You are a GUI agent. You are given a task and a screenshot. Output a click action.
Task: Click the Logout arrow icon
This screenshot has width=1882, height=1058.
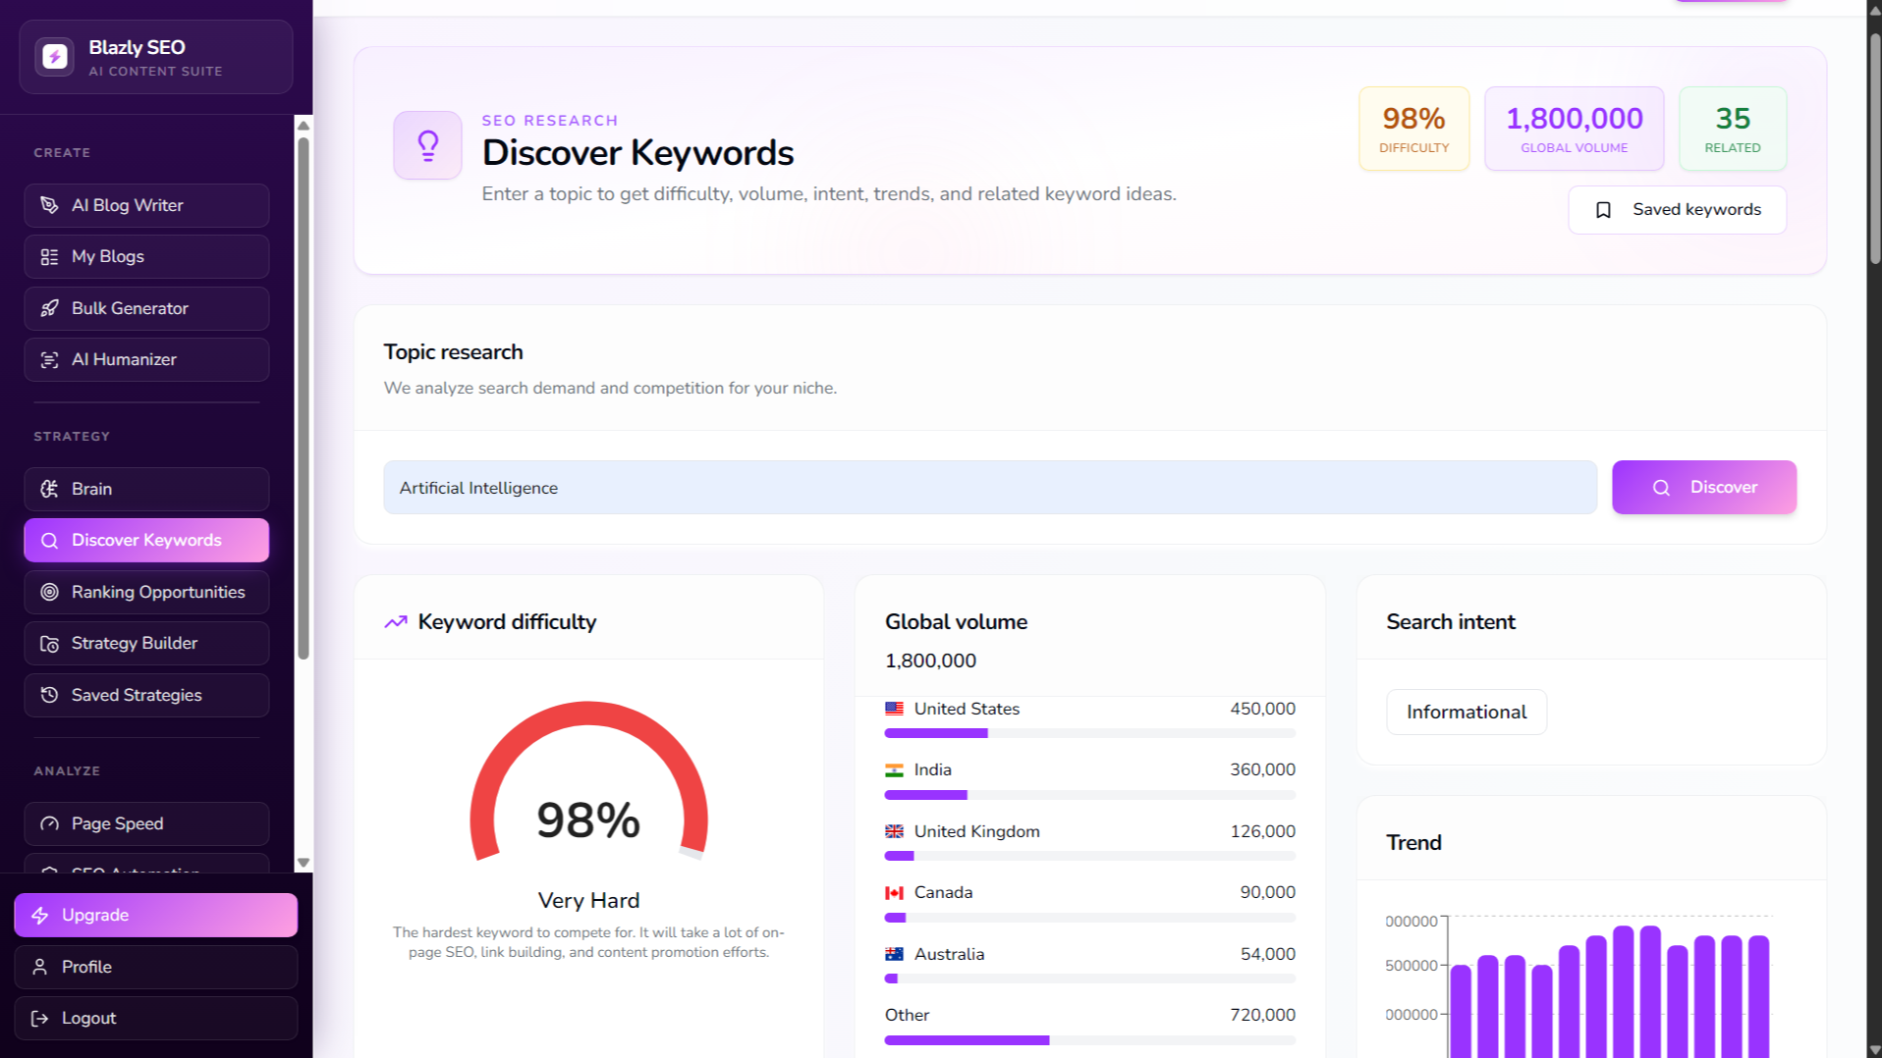[39, 1019]
